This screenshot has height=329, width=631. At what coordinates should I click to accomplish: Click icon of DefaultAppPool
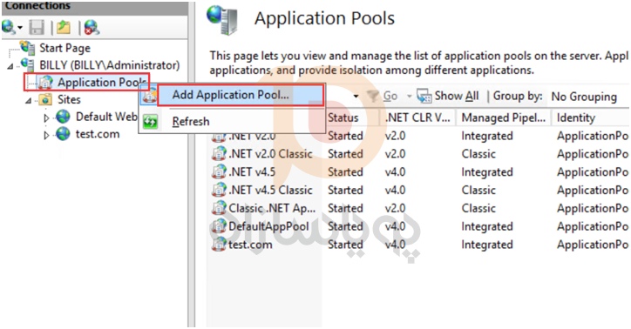219,226
